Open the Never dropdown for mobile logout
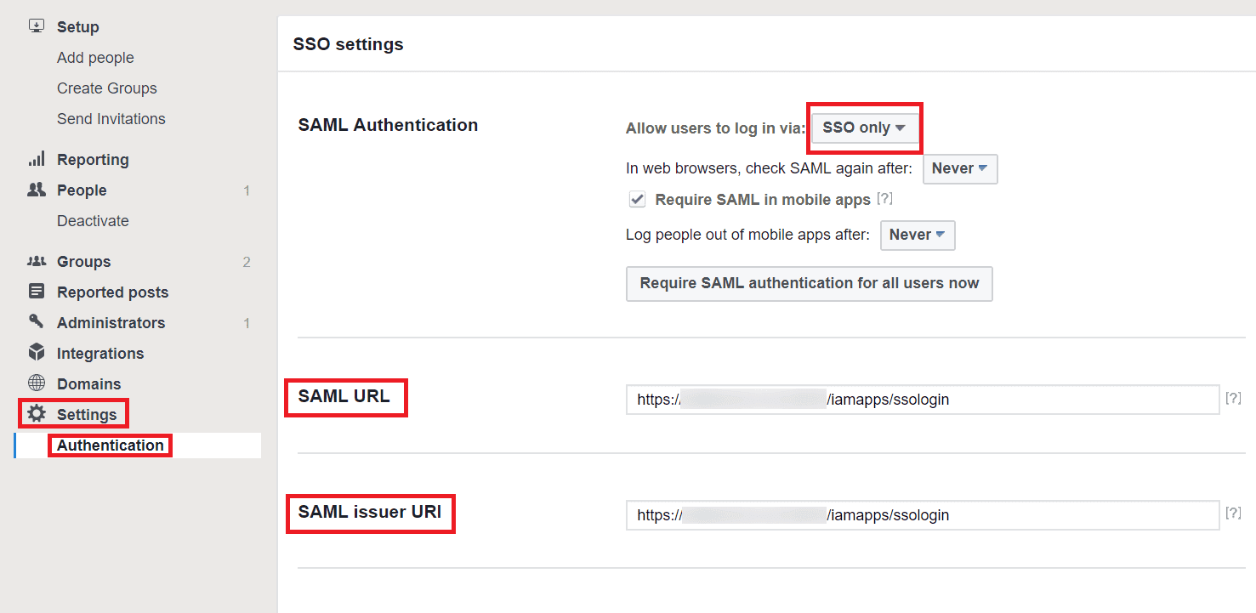Viewport: 1256px width, 613px height. [x=918, y=235]
